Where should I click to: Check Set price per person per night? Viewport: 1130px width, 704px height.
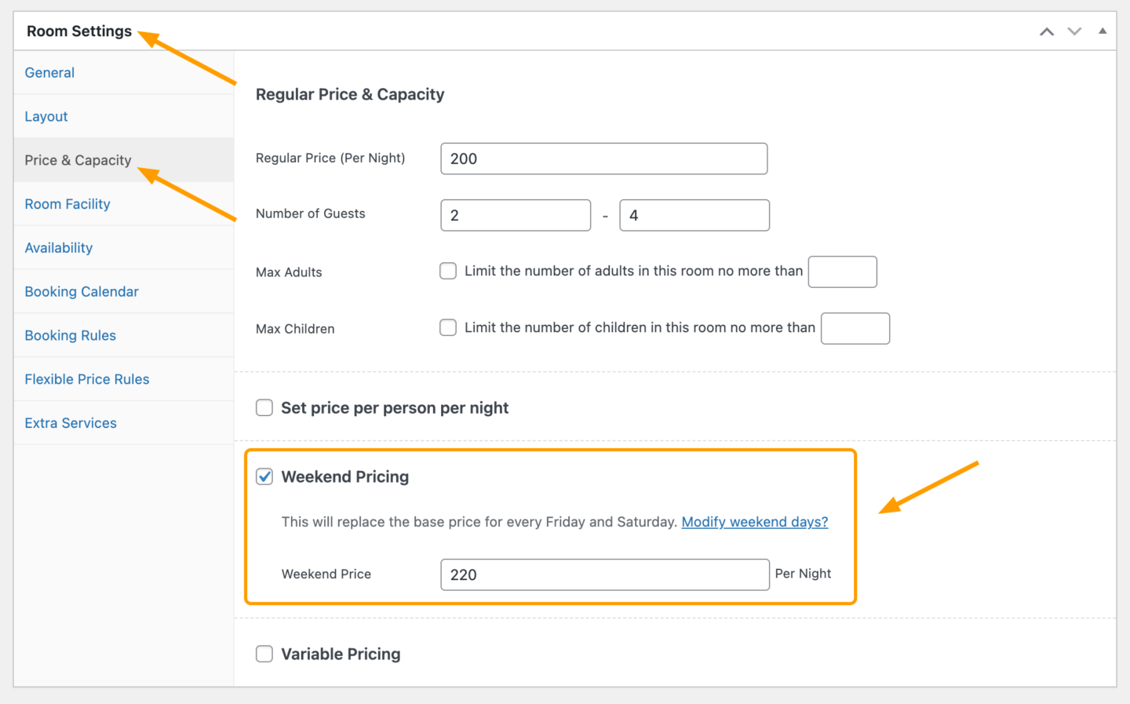click(264, 407)
